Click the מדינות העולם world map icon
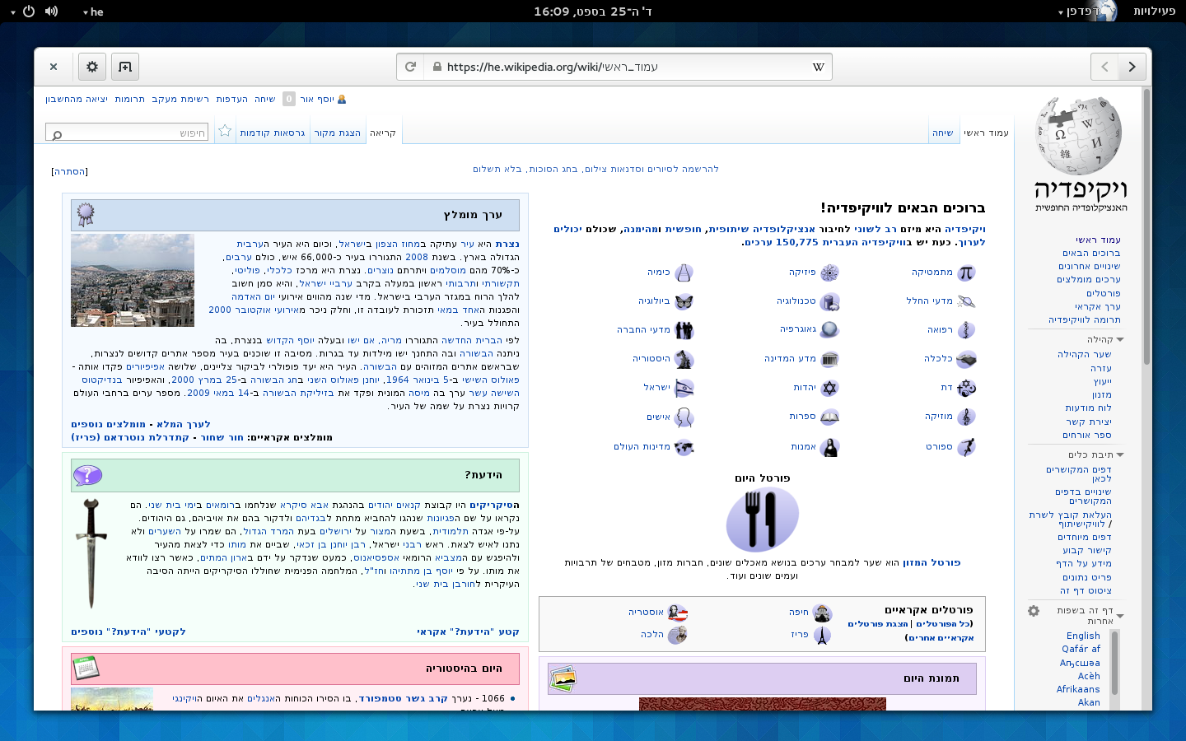Image resolution: width=1186 pixels, height=741 pixels. [684, 447]
